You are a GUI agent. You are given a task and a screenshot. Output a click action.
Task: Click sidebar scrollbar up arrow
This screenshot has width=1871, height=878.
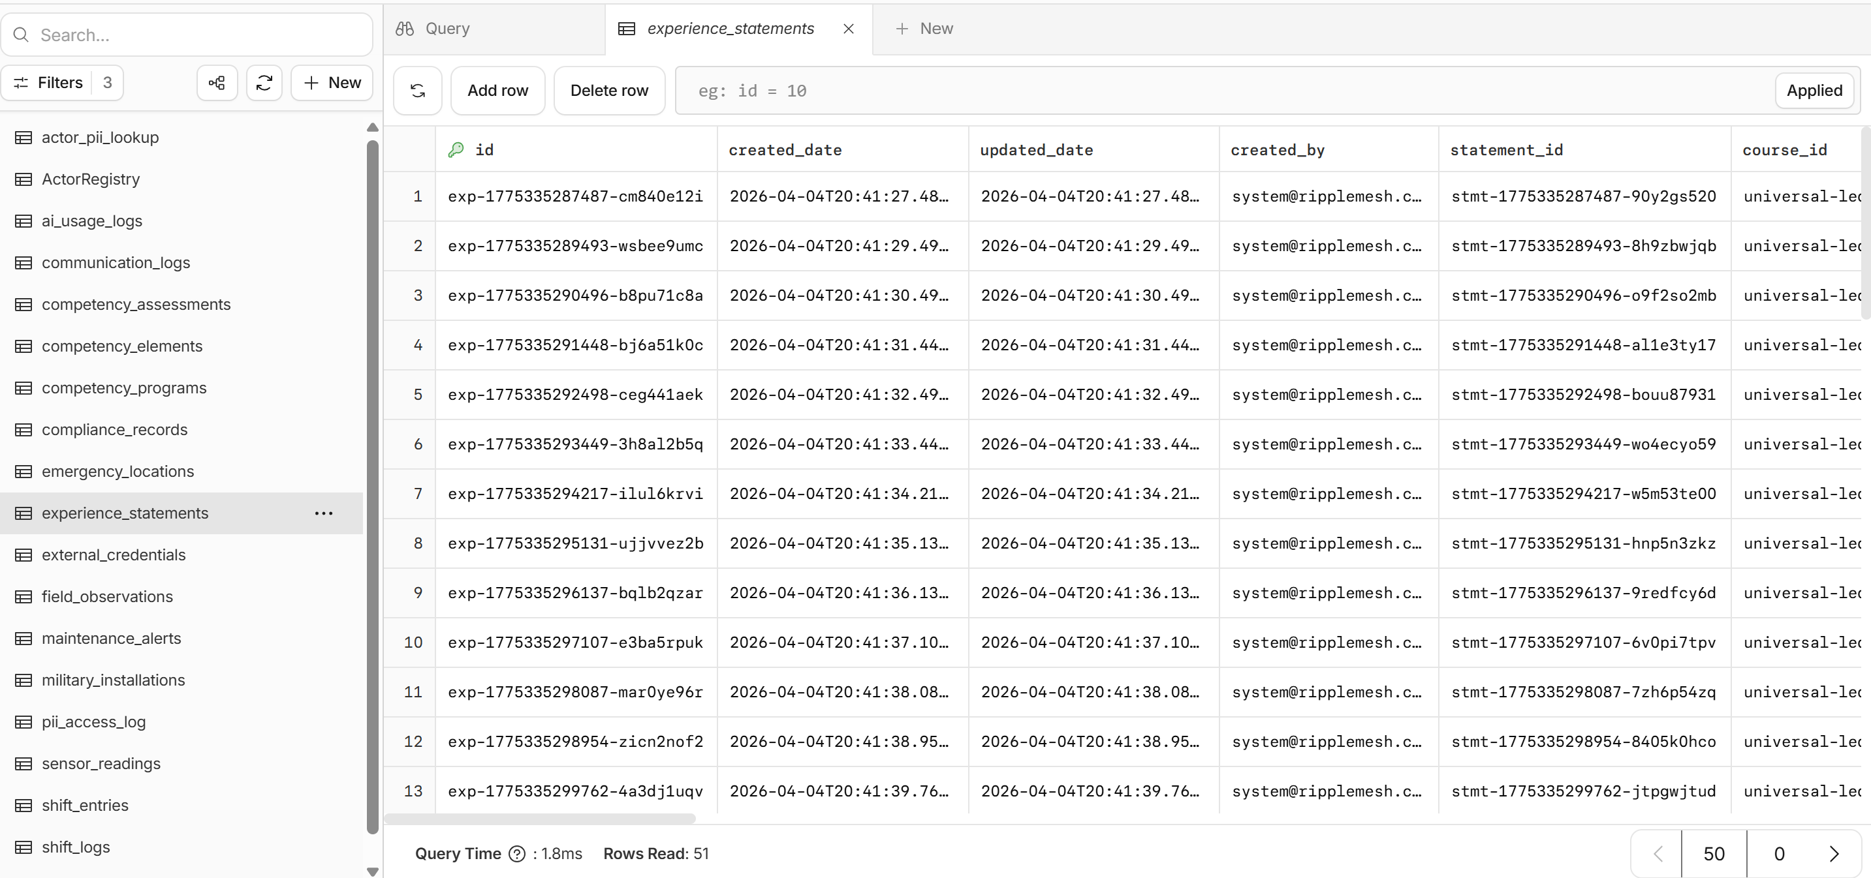(x=373, y=128)
